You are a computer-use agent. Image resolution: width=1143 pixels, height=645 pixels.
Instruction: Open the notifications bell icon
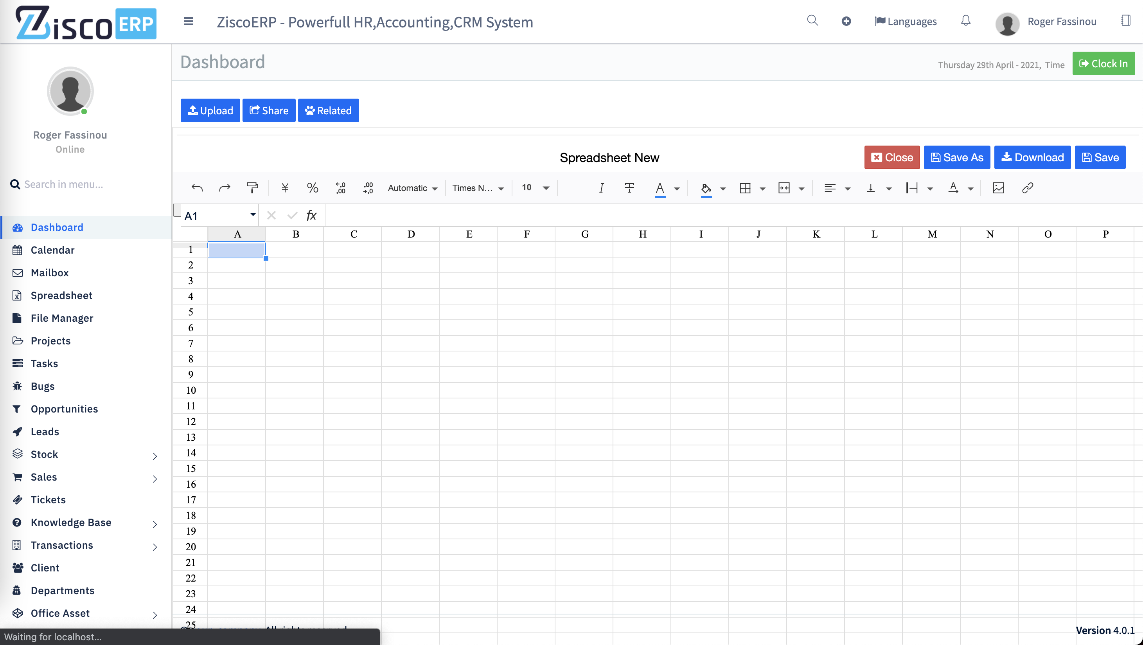pos(965,21)
